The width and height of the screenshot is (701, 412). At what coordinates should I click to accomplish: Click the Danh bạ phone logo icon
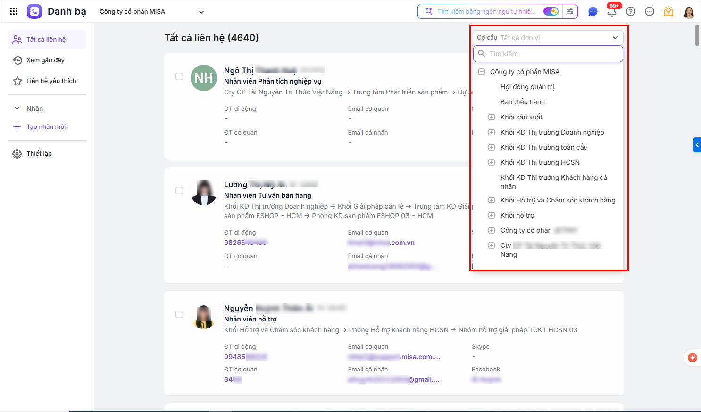click(34, 11)
